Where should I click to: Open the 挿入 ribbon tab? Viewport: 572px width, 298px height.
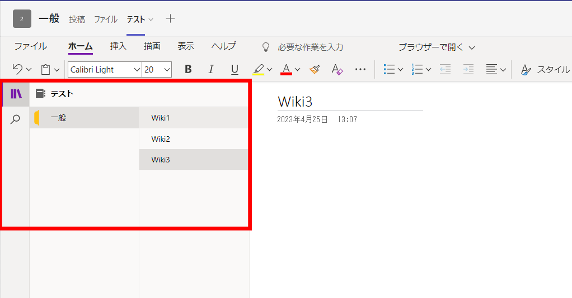118,46
